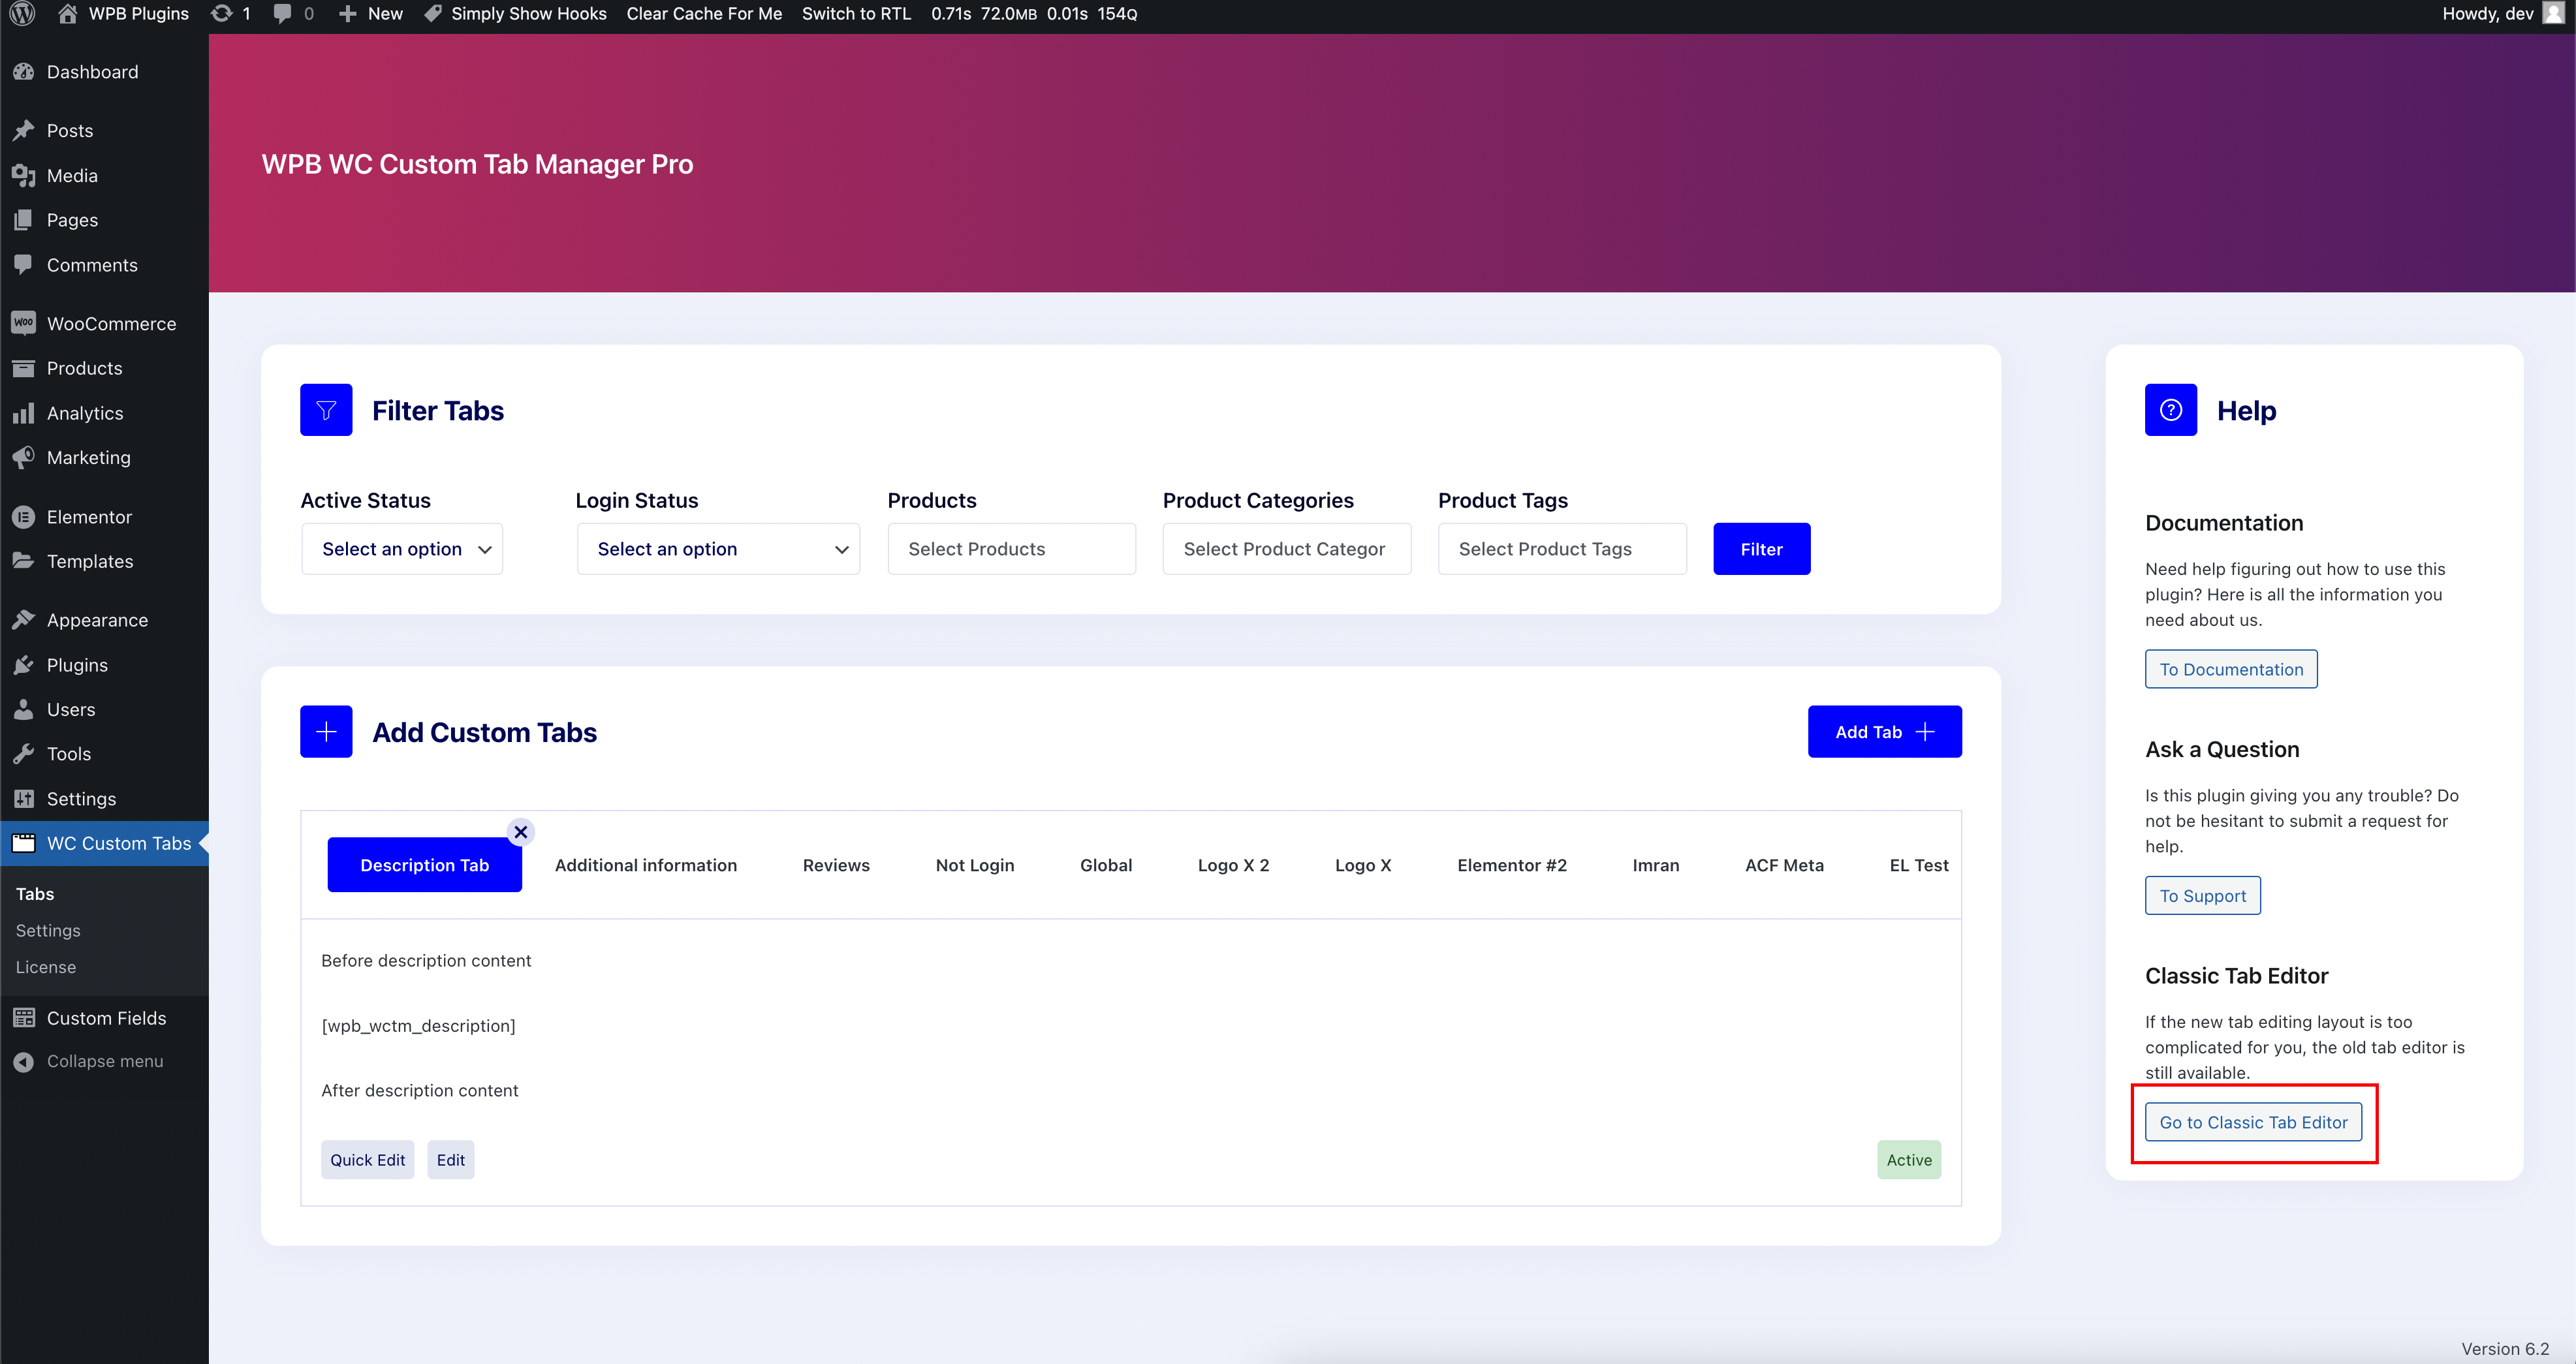
Task: Select the Description Tab
Action: pyautogui.click(x=424, y=865)
